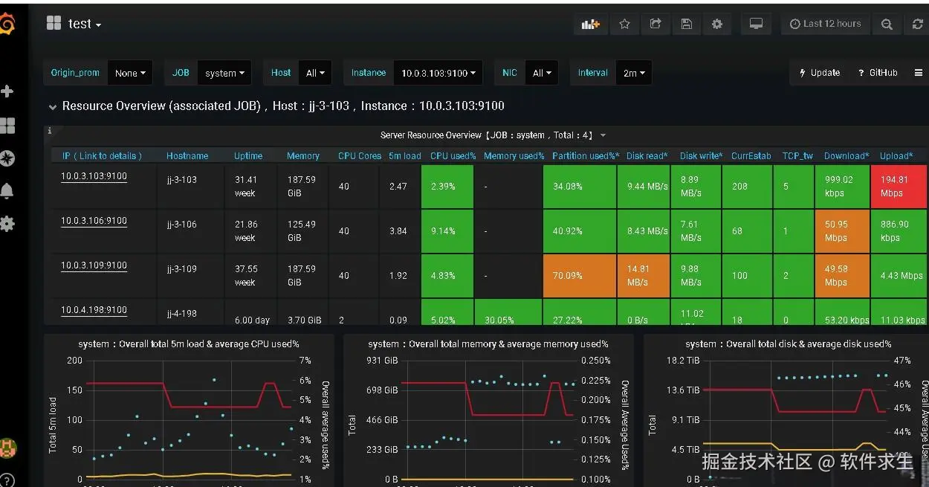Viewport: 929px width, 487px height.
Task: Open Server Resource Overview panel menu arrow
Action: (x=603, y=135)
